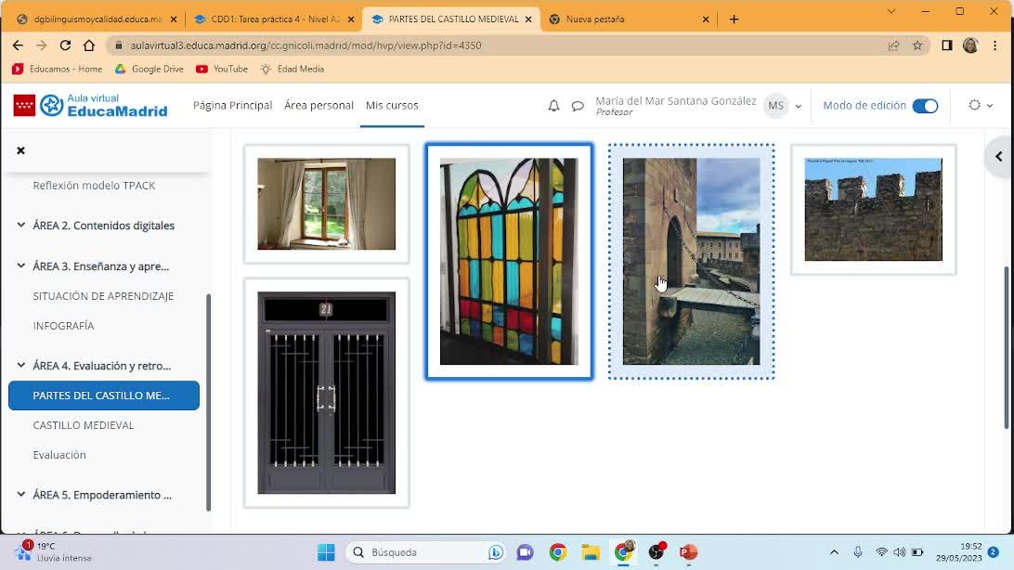1014x570 pixels.
Task: Open SITUACIÓN DE APRENDIZAJE item
Action: 103,296
